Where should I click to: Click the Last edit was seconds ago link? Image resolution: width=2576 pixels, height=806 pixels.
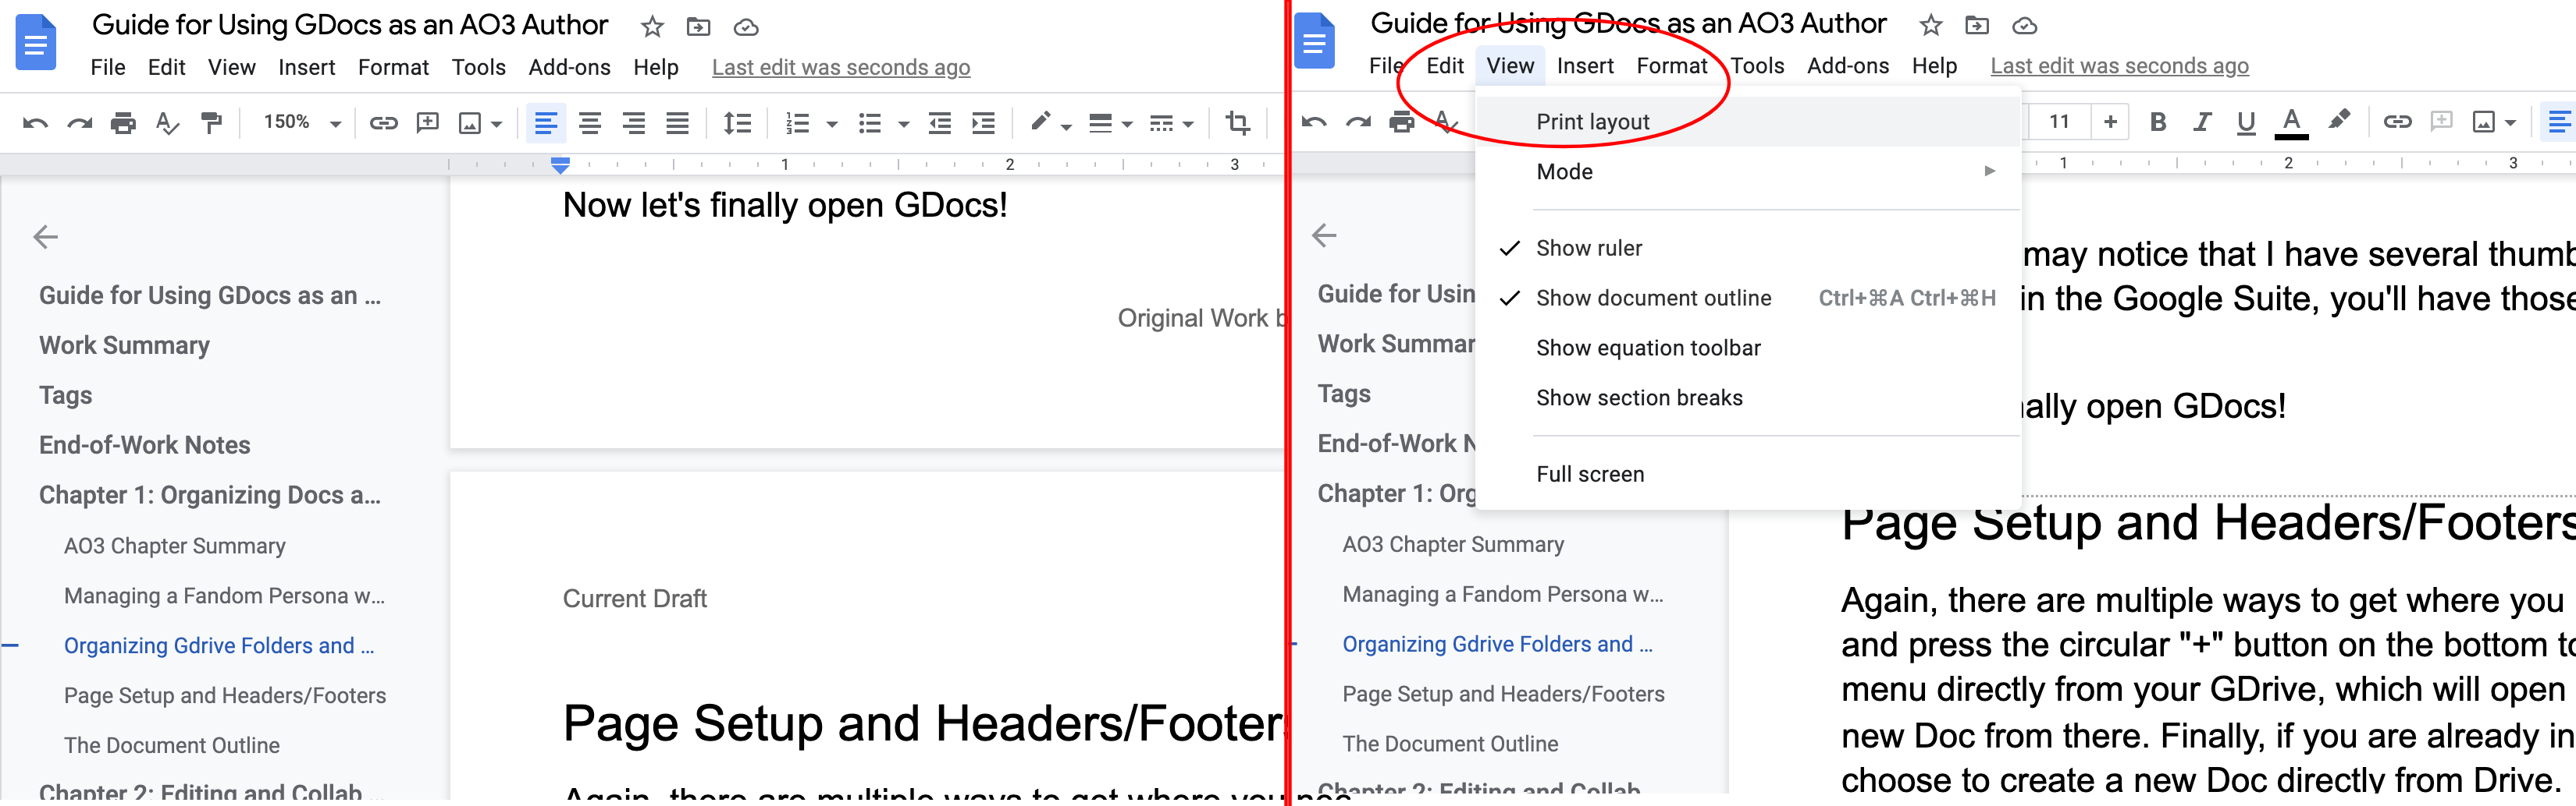(x=841, y=67)
